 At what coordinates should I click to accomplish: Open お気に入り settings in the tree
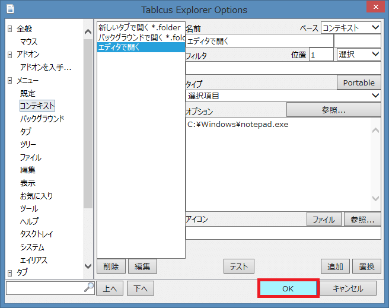coord(36,196)
